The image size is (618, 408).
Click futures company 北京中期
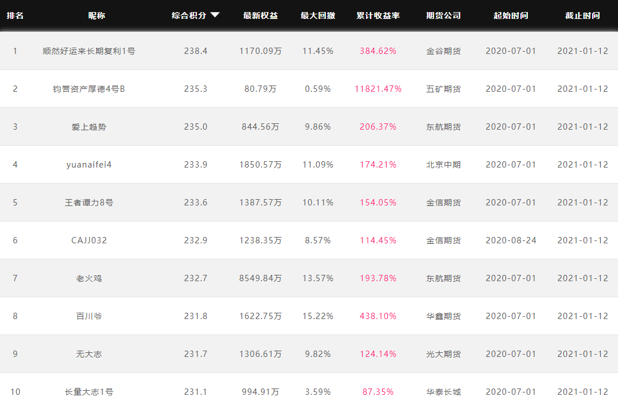[444, 164]
